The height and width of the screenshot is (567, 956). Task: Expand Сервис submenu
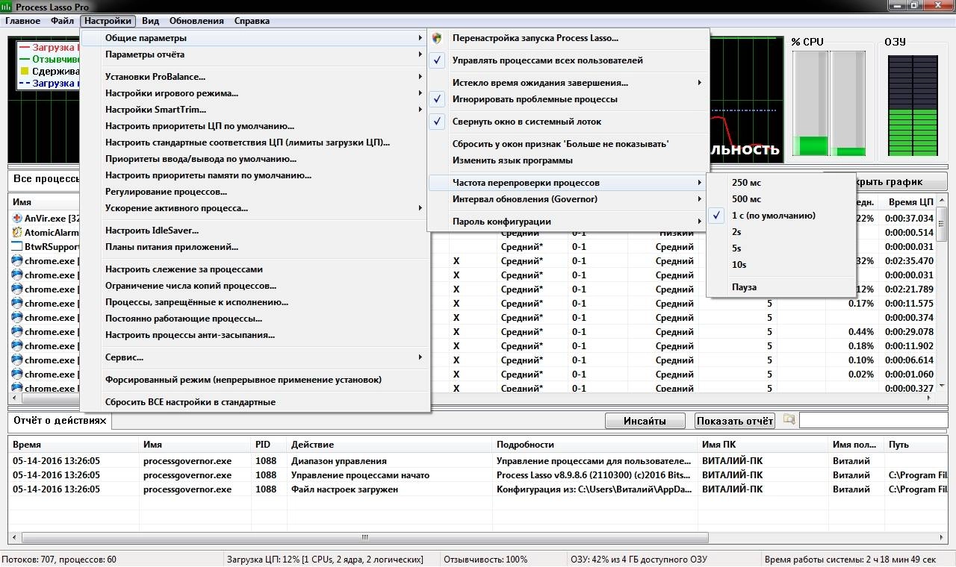[255, 357]
